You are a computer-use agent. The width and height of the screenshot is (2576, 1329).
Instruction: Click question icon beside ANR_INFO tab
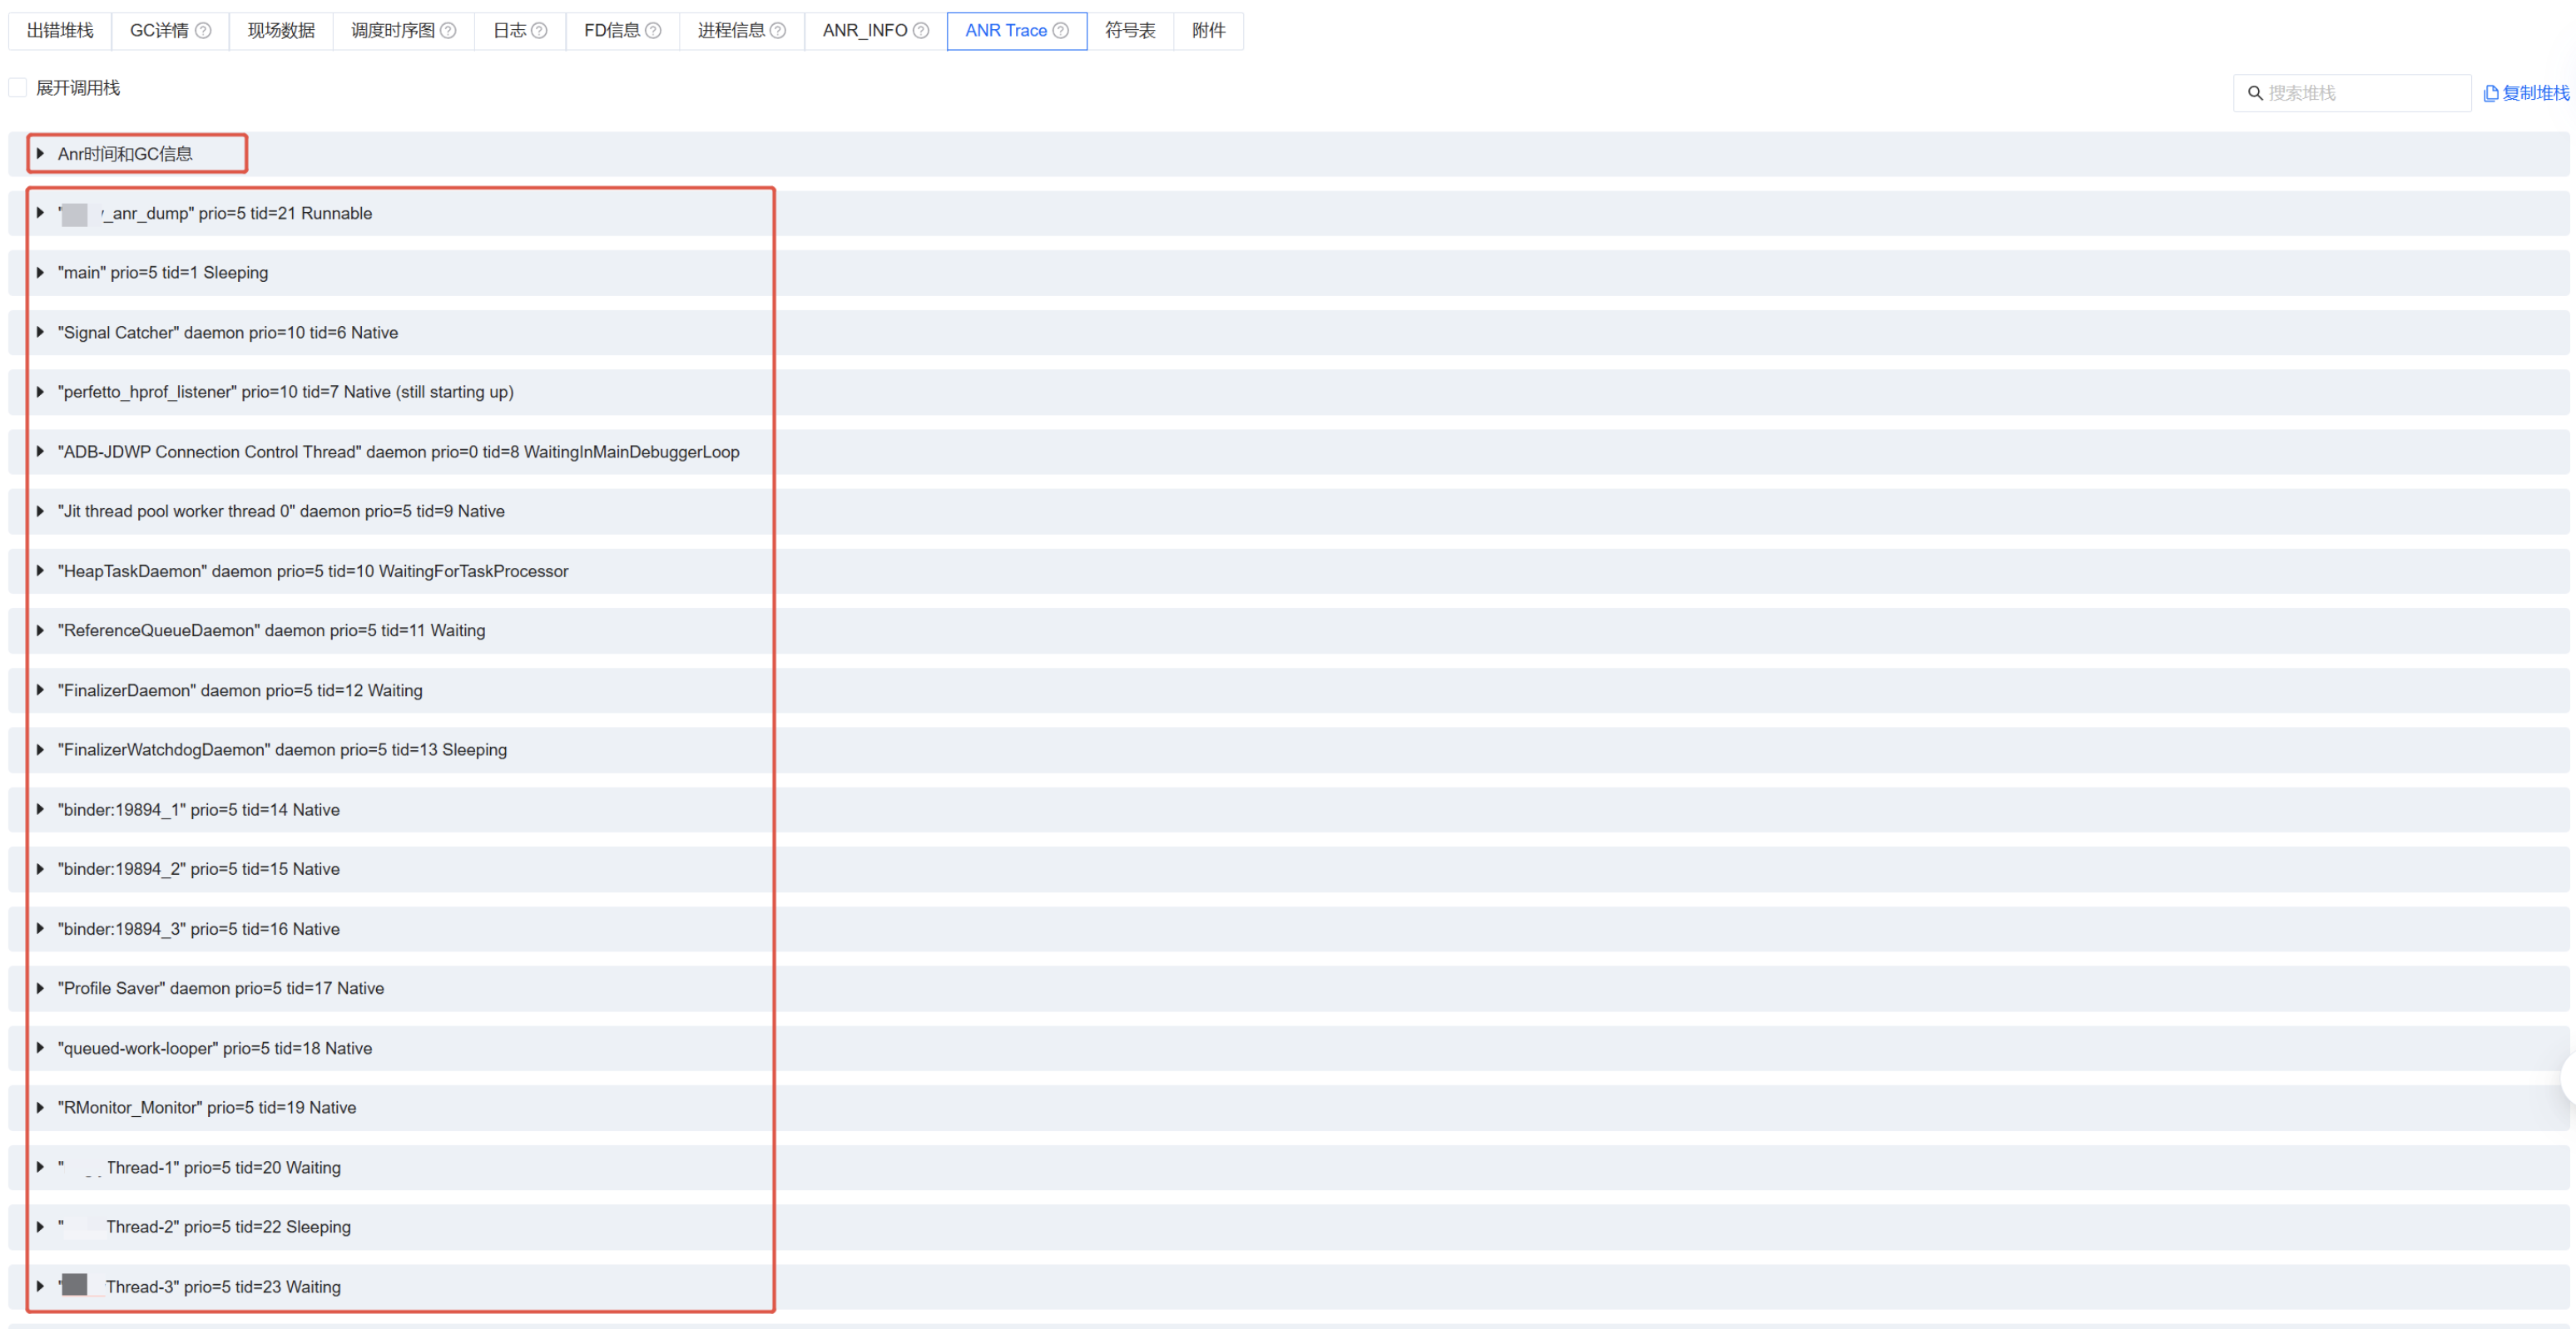click(921, 31)
